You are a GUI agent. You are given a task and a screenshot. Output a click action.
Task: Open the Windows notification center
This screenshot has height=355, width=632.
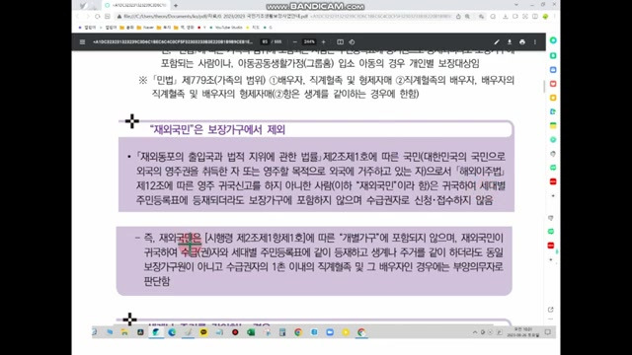(x=547, y=332)
